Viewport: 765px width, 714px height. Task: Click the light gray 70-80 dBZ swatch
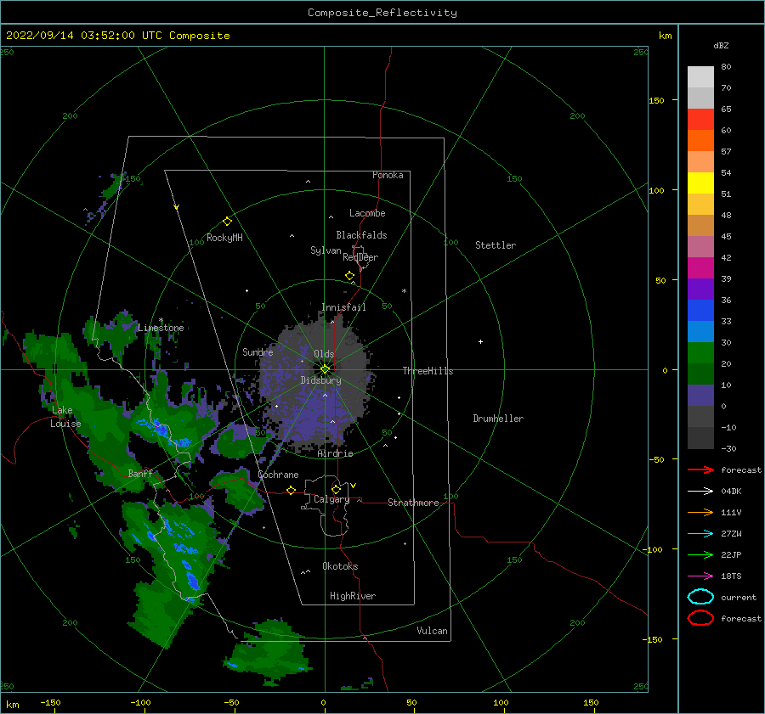[700, 77]
